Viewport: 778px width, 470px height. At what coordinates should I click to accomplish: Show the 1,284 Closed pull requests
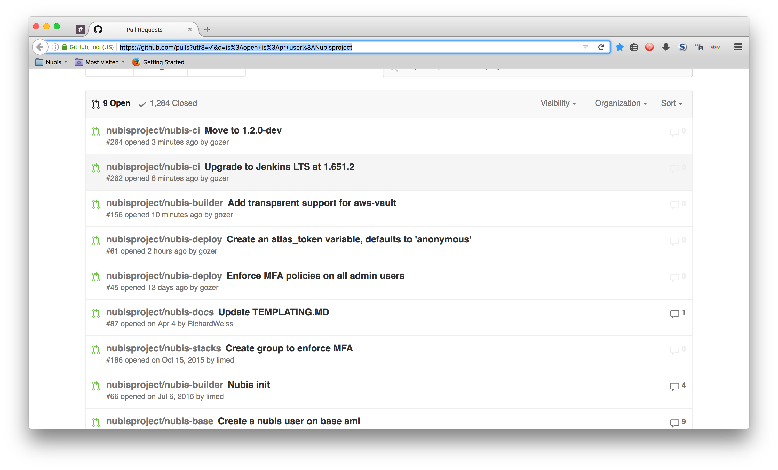point(168,103)
